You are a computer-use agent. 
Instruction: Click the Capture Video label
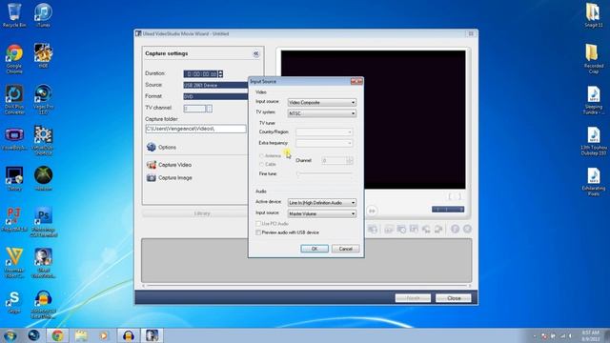174,165
